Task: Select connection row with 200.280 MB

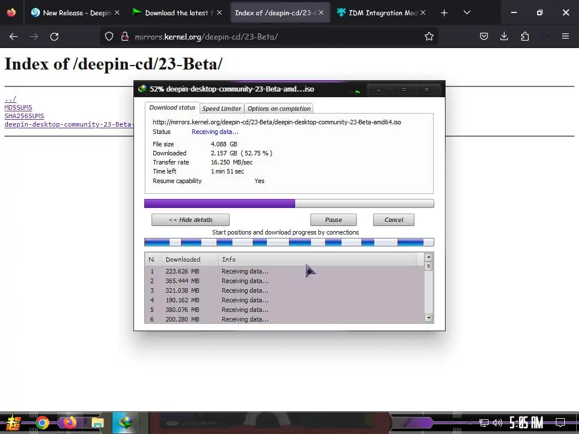Action: point(284,319)
